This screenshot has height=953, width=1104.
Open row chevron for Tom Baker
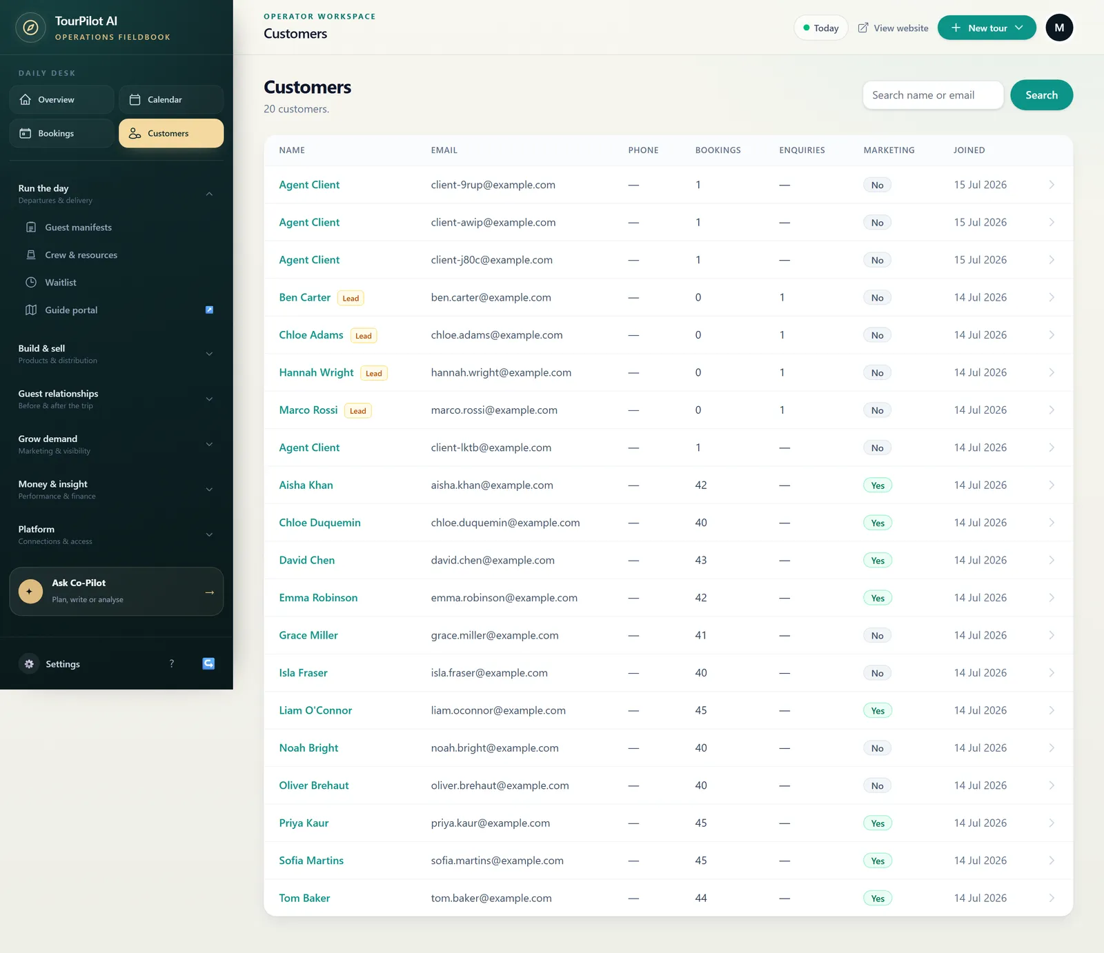pos(1052,898)
